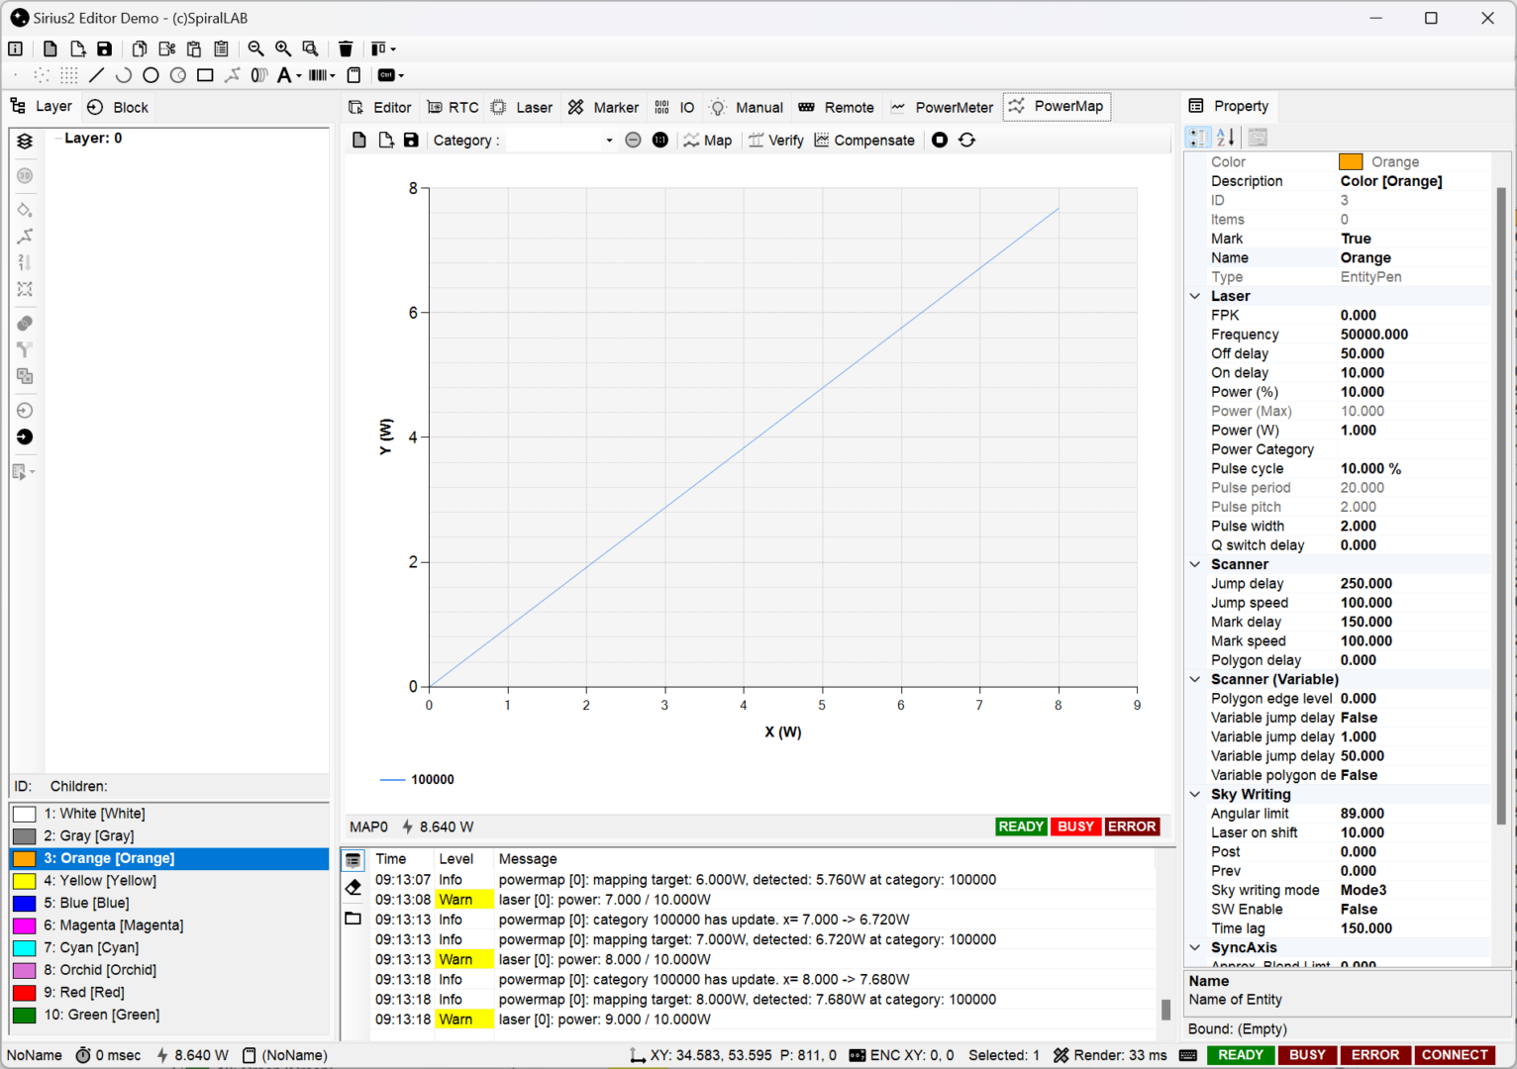Collapse the Sky Writing property group
1517x1069 pixels.
[x=1195, y=795]
